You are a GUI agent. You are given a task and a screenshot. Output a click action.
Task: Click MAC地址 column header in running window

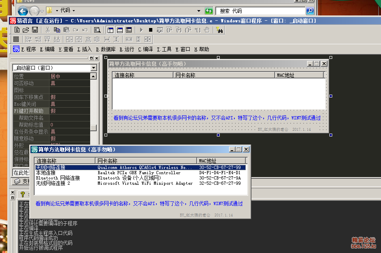(221, 161)
